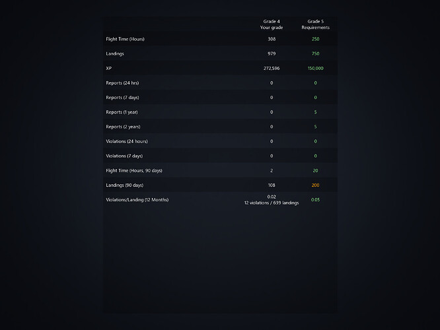Click the Grade 5 Requirements header
440x330 pixels.
pos(315,24)
